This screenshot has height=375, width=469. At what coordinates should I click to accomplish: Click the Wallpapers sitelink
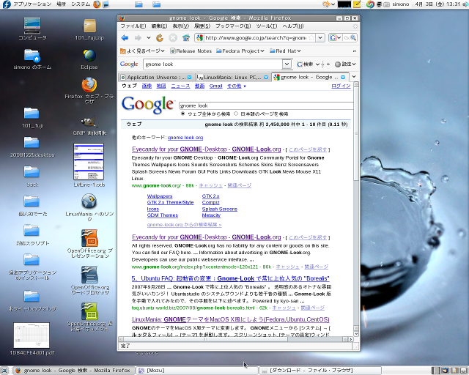(x=160, y=196)
